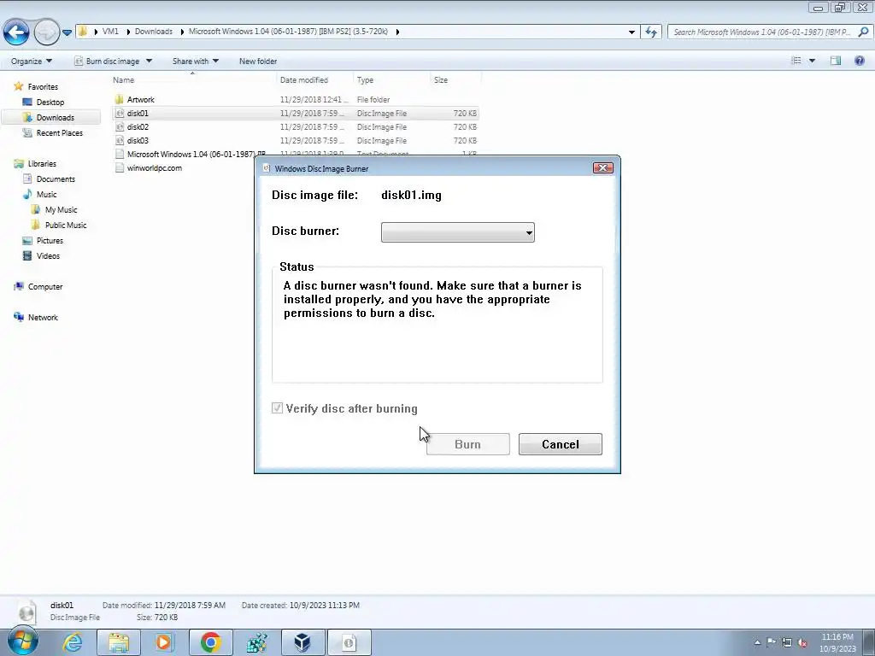Click the Forward navigation arrow button
Screen dimensions: 875x656
tap(46, 32)
